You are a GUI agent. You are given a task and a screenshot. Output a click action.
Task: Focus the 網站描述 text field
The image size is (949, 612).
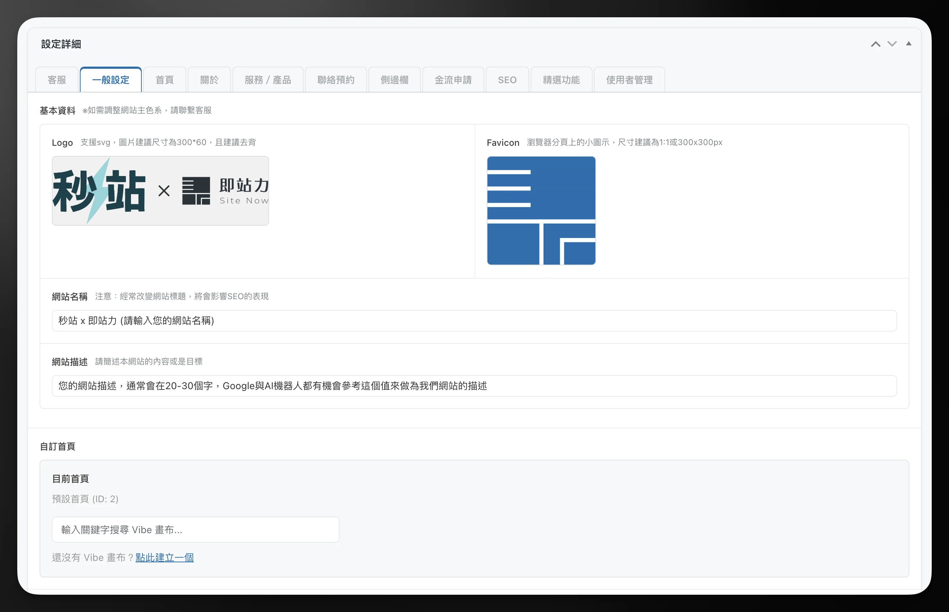474,386
